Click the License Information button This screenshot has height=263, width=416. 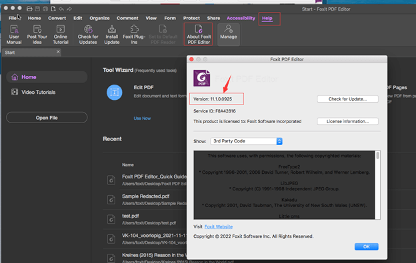[x=347, y=121]
